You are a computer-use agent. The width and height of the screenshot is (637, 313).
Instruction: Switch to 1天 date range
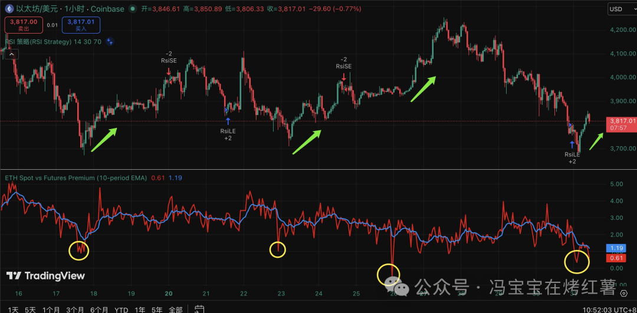point(13,309)
